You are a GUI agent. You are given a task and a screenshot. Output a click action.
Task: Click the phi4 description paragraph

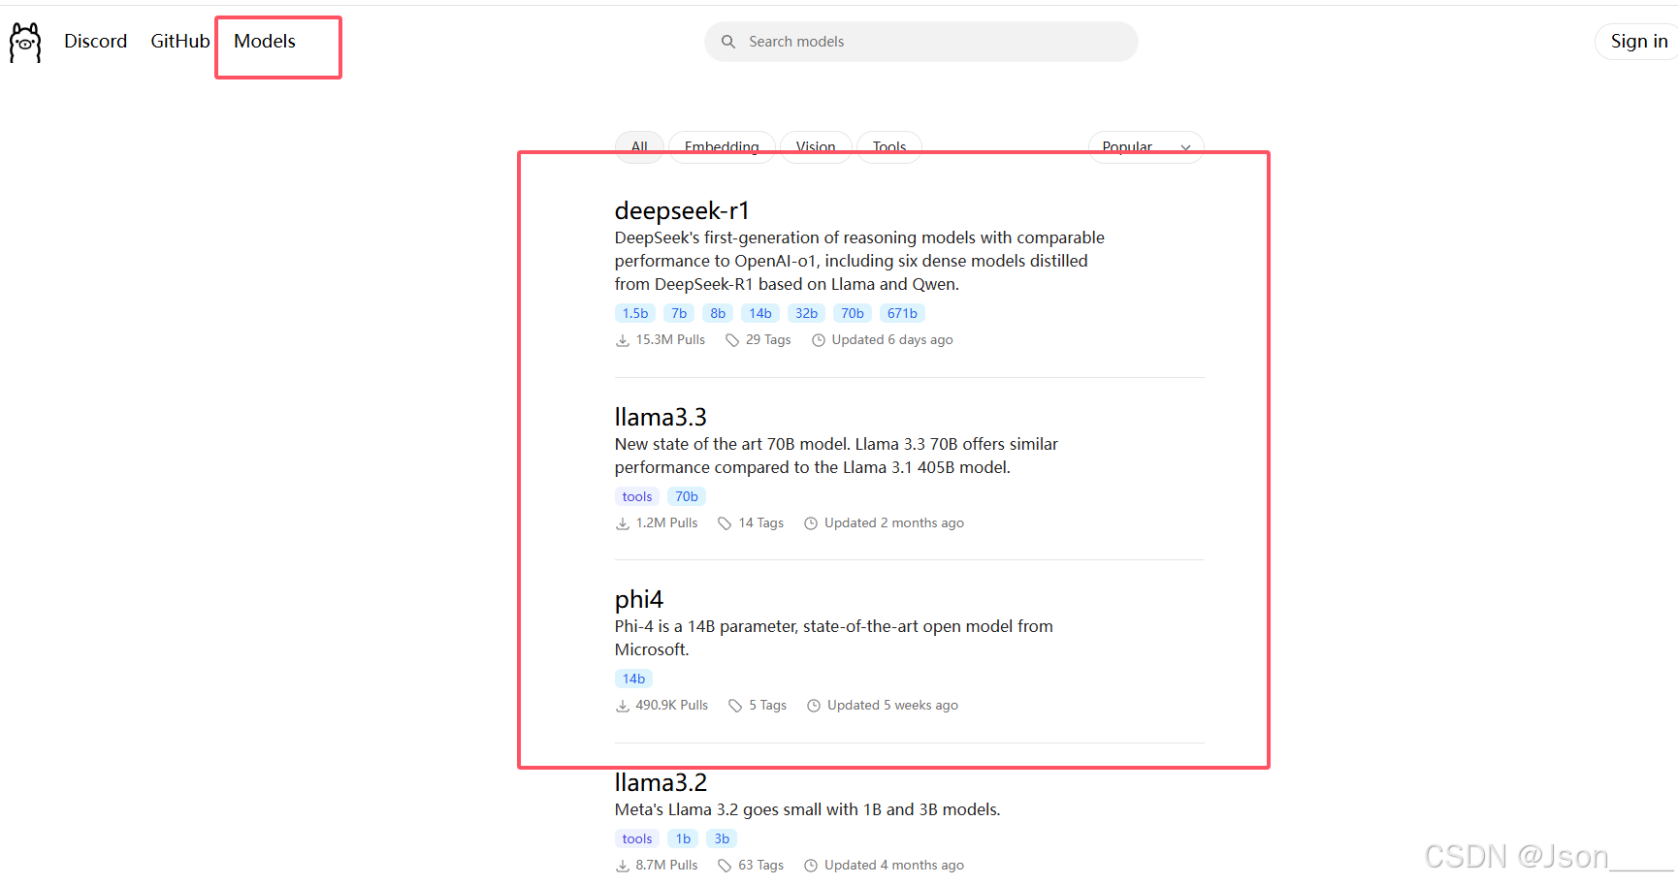point(834,638)
